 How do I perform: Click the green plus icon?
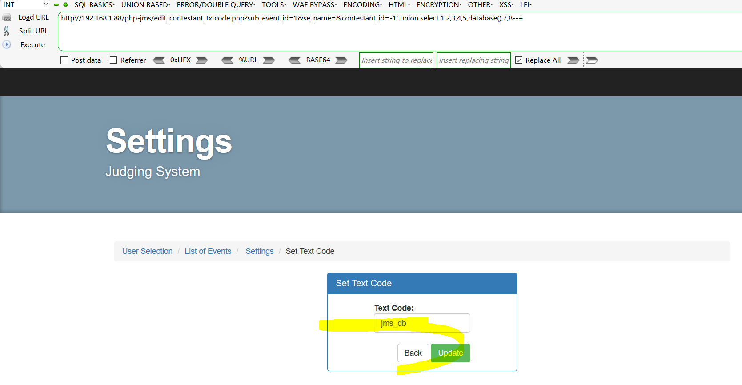point(66,5)
